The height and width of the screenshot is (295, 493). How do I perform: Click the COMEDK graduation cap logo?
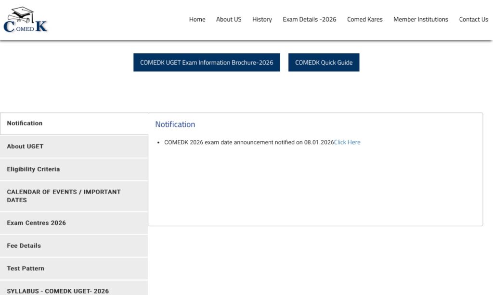[26, 20]
